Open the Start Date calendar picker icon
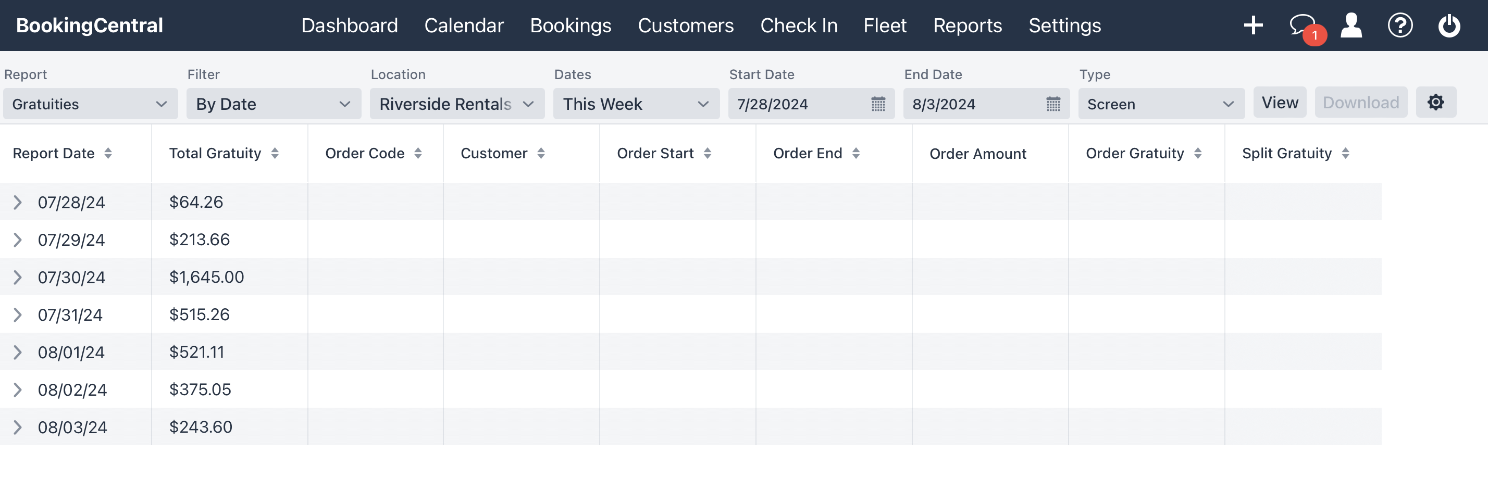Screen dimensions: 1488x478 click(878, 104)
